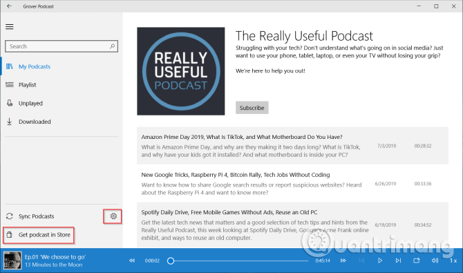Click the Ep.01 'We choose to go' title
The height and width of the screenshot is (273, 463).
[55, 256]
